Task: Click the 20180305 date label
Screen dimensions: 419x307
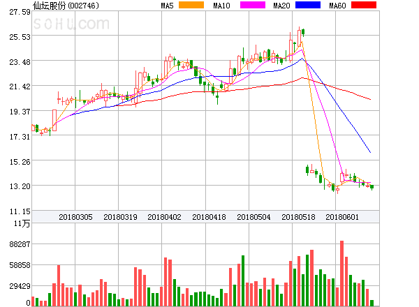Action: coord(75,217)
